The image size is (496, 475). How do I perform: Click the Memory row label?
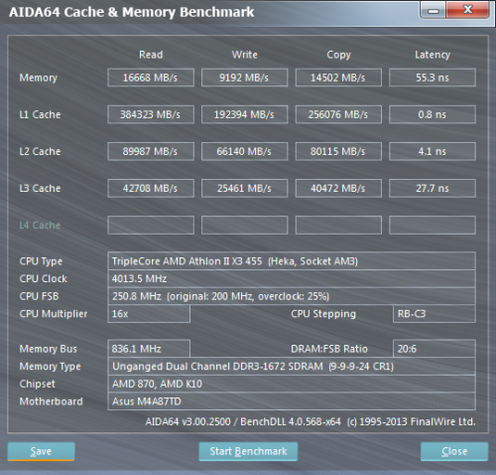click(x=39, y=78)
